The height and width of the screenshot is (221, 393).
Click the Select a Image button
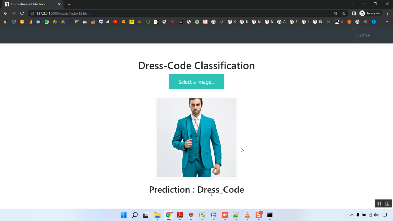point(196,81)
